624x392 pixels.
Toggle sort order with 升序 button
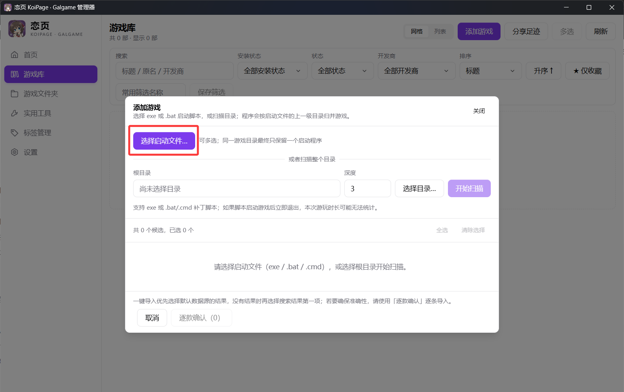pyautogui.click(x=543, y=71)
